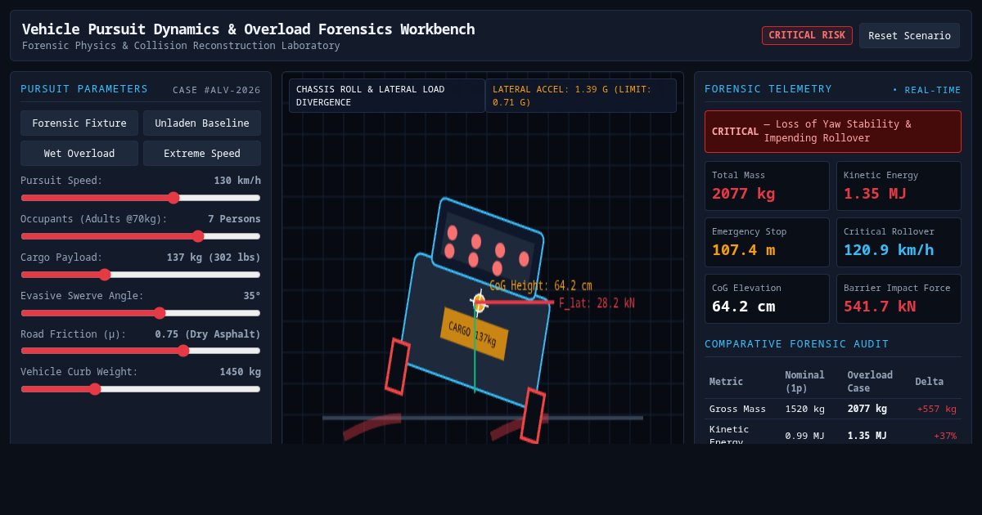Click the CRITICAL RISK status badge
The height and width of the screenshot is (515, 982).
pyautogui.click(x=807, y=35)
